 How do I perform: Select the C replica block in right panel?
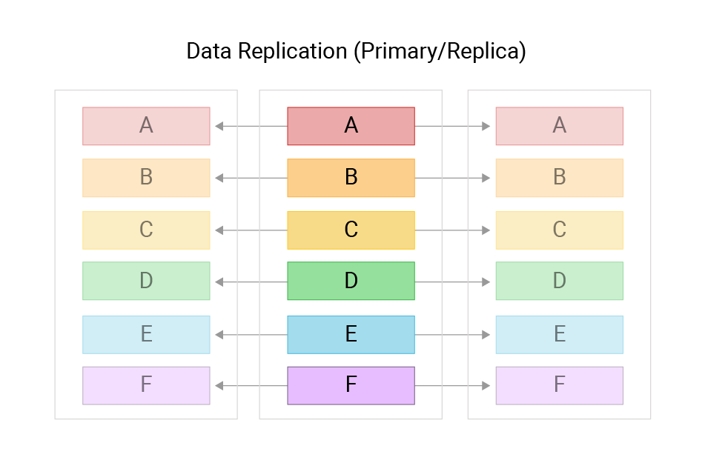pyautogui.click(x=560, y=230)
